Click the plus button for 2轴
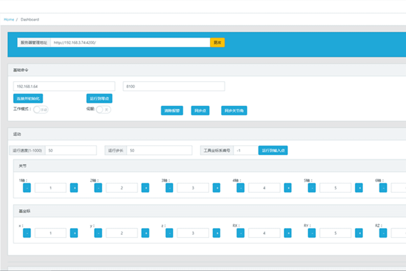 click(145, 188)
